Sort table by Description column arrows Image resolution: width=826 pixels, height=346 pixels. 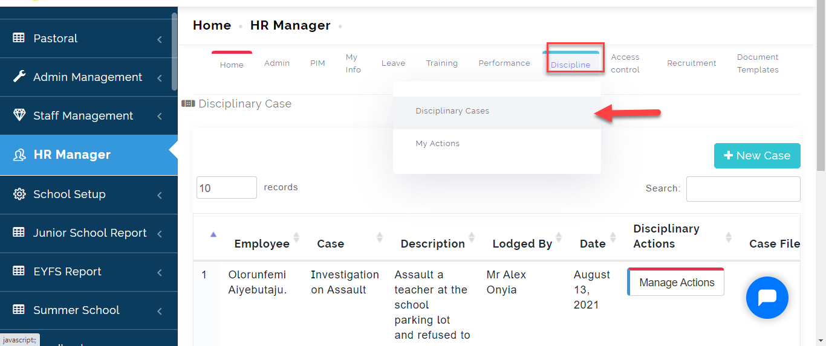click(472, 237)
